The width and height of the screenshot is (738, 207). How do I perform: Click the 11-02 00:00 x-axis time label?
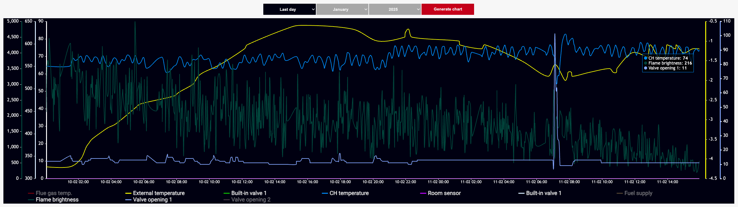point(438,182)
